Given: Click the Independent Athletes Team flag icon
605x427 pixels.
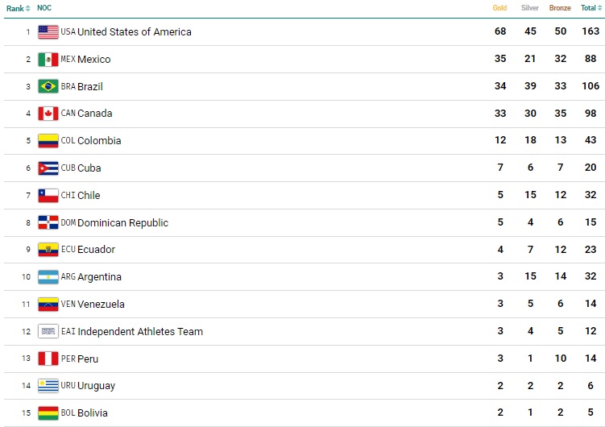Looking at the screenshot, I should pyautogui.click(x=48, y=331).
